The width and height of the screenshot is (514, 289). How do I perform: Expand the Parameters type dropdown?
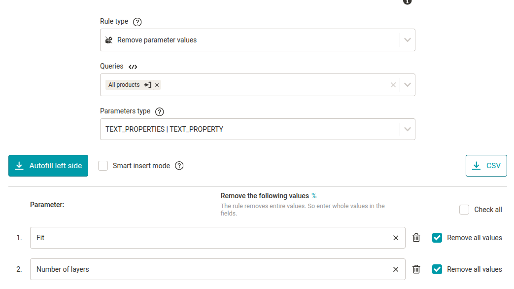tap(408, 129)
